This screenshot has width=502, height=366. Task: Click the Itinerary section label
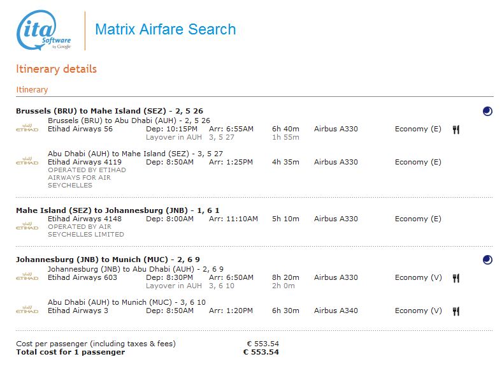32,90
